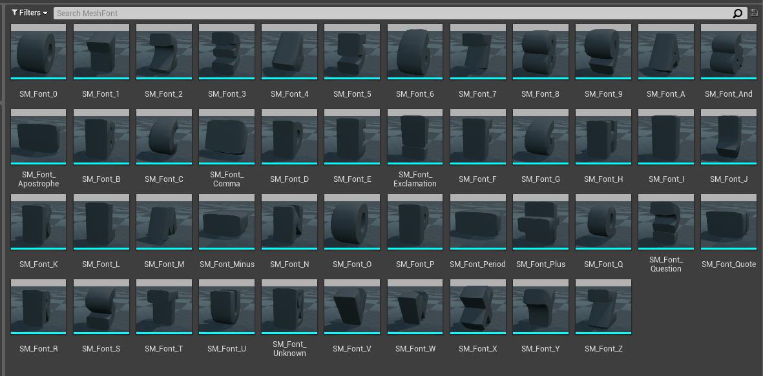
Task: Select the SM_Font_Question mesh thumbnail
Action: click(x=666, y=222)
